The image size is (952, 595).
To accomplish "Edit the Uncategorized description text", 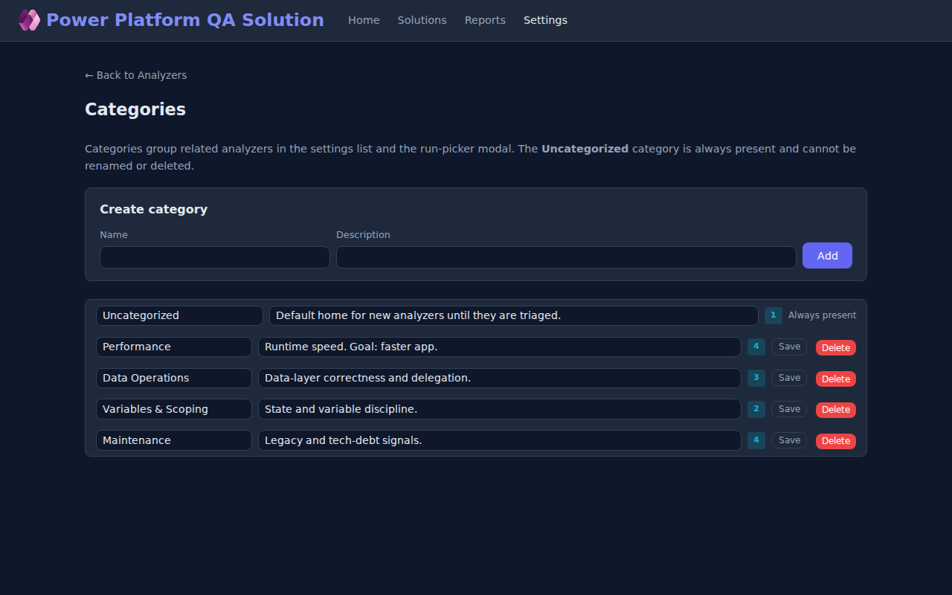I will 513,315.
